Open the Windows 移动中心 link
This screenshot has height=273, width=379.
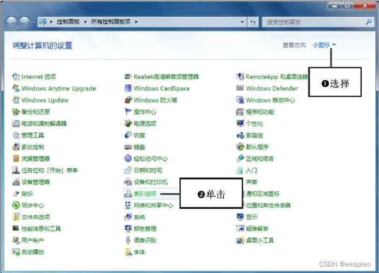coord(271,100)
